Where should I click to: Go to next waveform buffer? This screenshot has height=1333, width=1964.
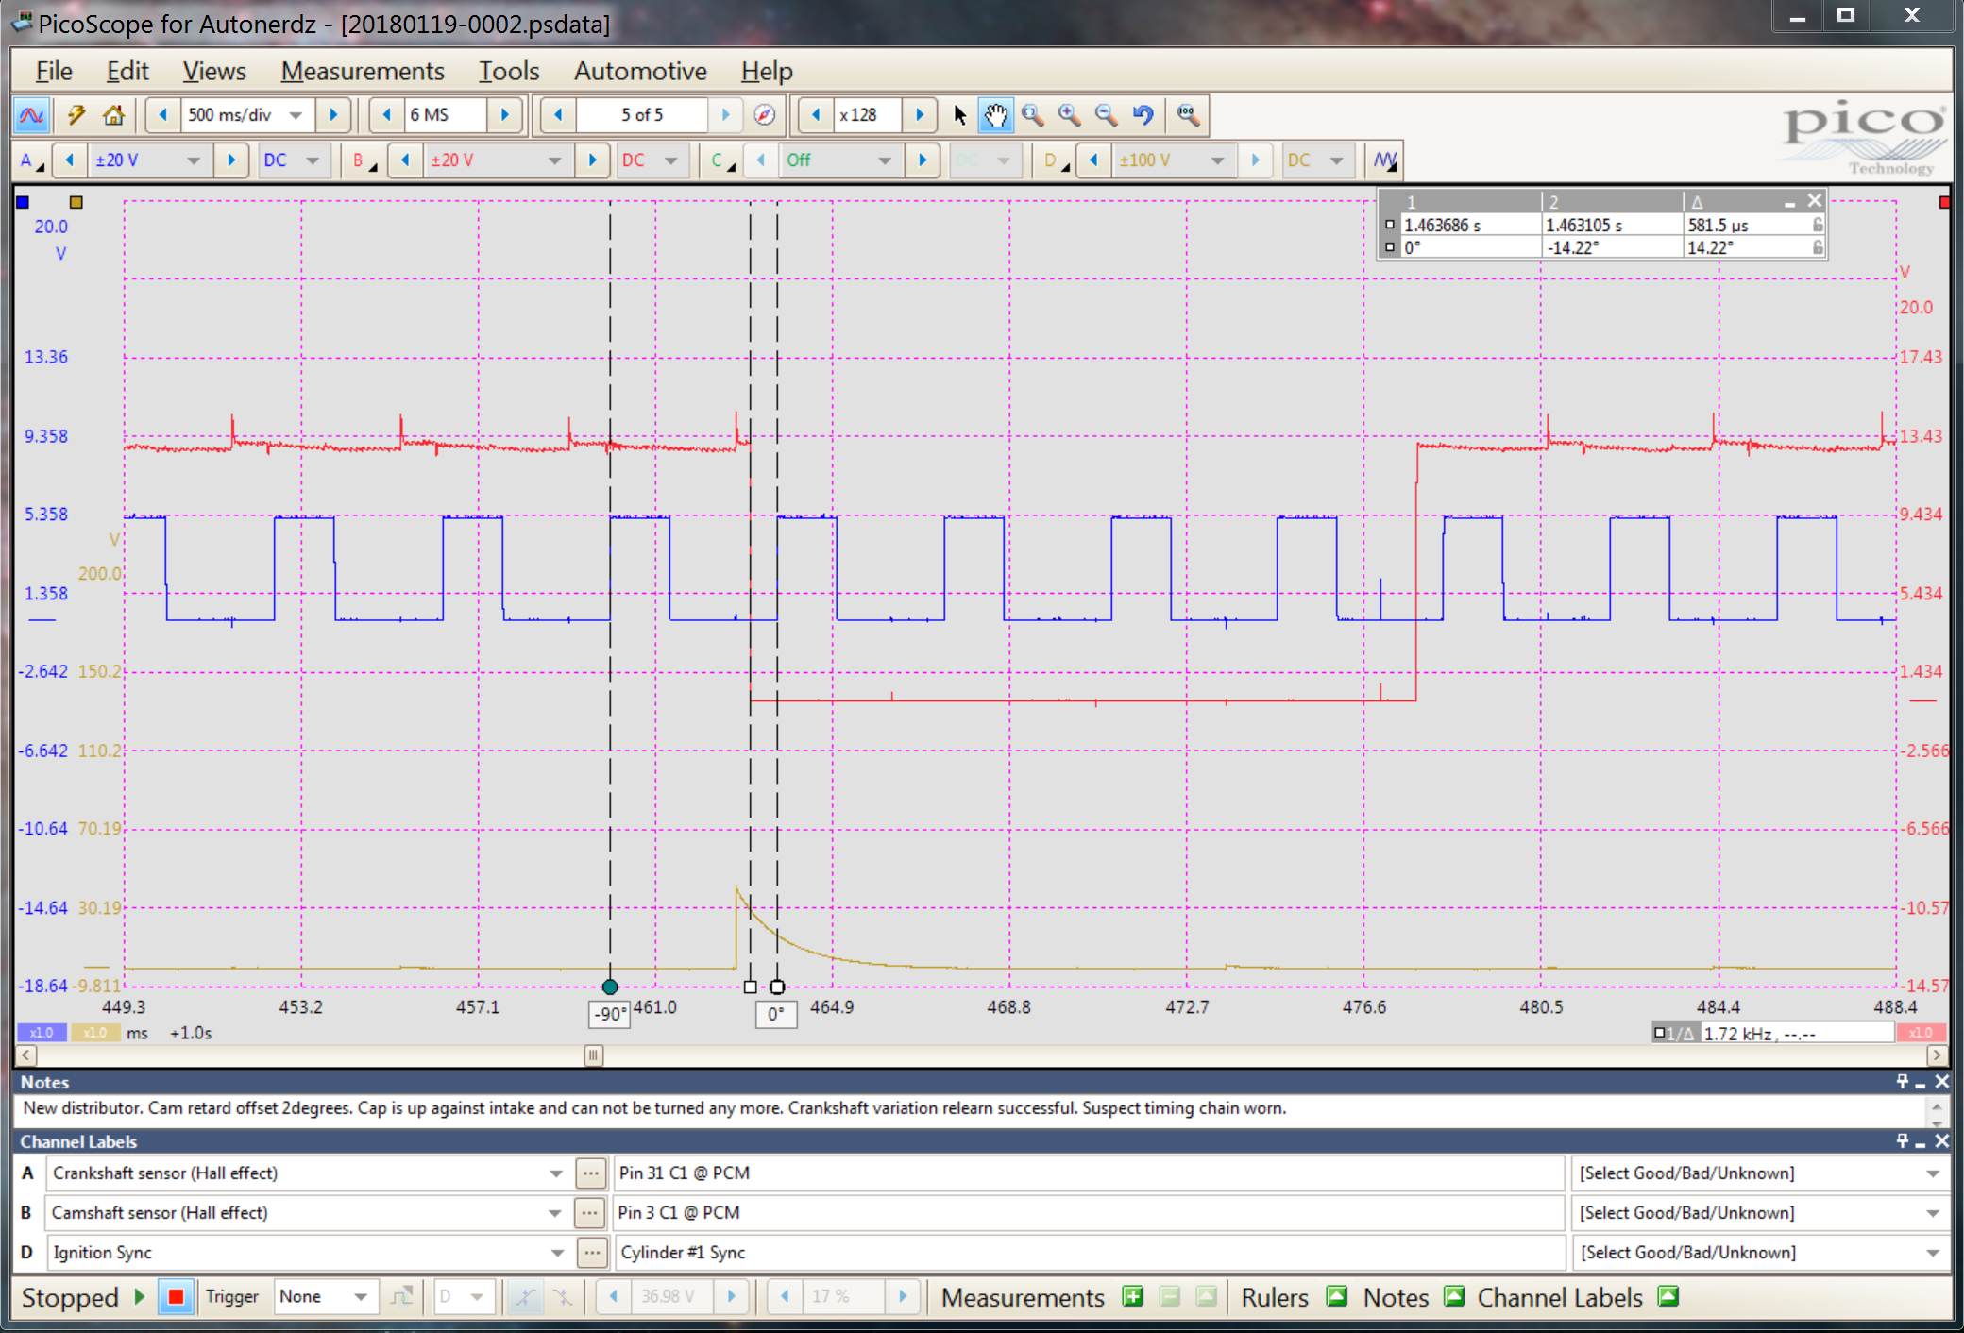tap(726, 115)
